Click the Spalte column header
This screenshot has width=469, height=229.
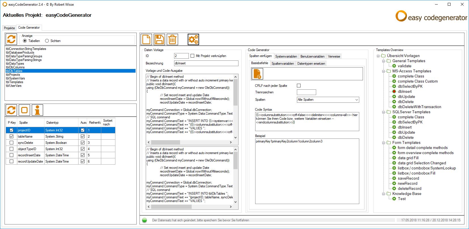[x=31, y=123]
